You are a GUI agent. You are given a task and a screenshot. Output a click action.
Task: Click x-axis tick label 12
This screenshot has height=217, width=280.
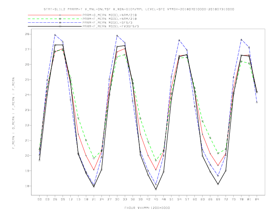pyautogui.click(x=71, y=199)
